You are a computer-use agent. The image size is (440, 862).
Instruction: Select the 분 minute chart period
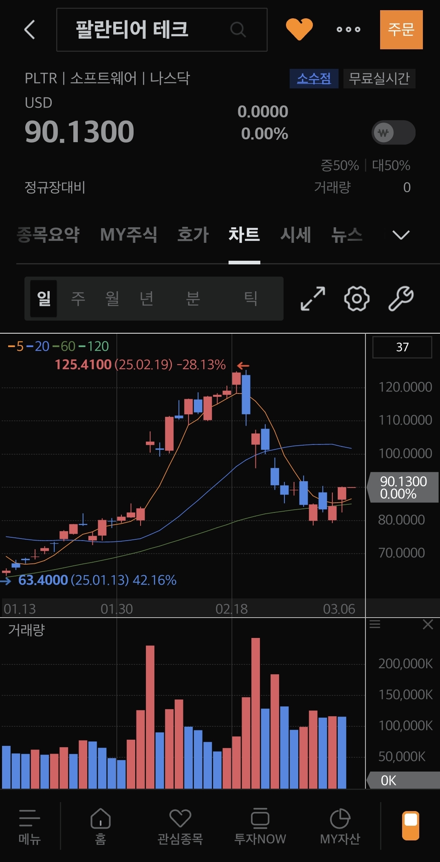point(193,299)
